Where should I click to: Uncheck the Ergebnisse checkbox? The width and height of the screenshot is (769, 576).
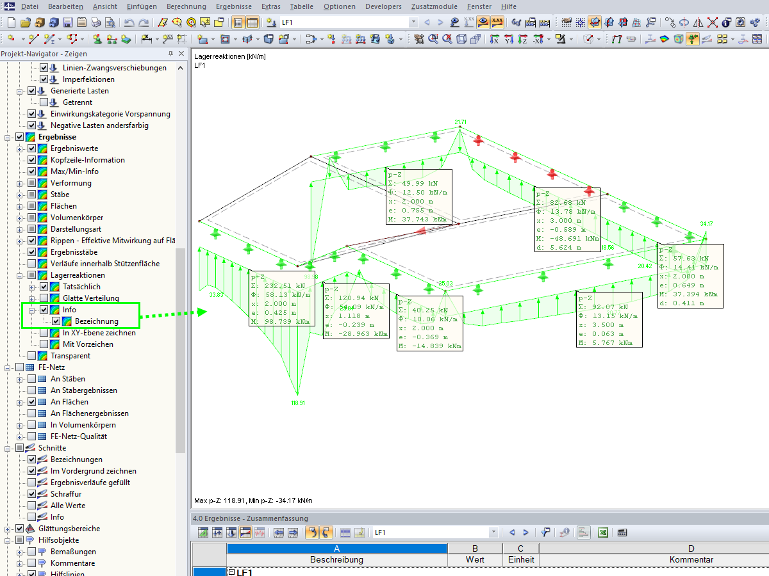click(x=19, y=137)
